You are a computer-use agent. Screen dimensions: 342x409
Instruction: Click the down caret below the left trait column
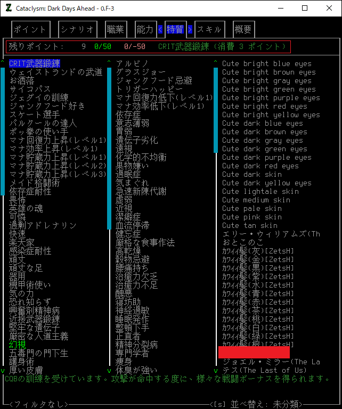[x=3, y=370]
